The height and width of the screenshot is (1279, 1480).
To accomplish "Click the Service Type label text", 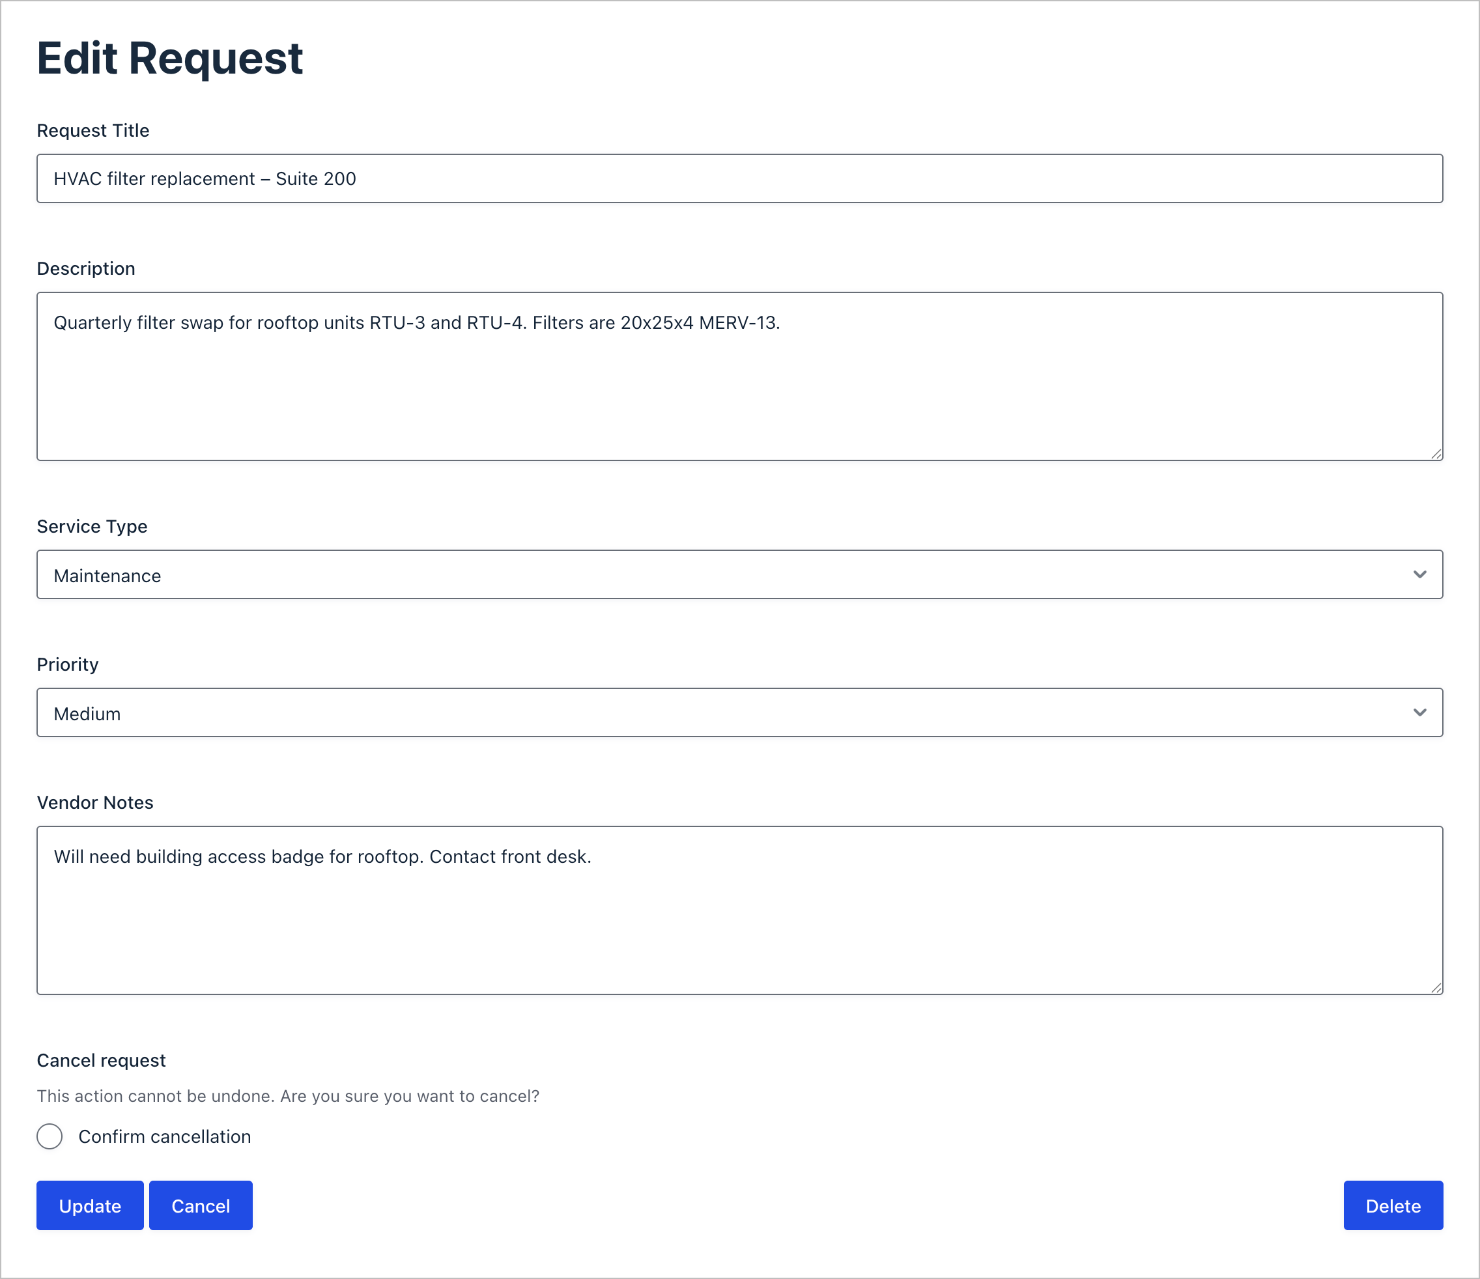I will click(x=91, y=526).
